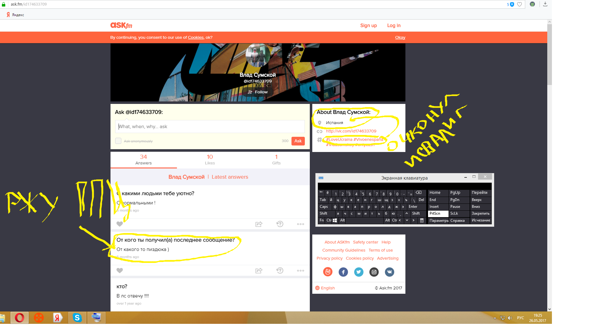
Task: Expand hidden system tray icons arrow
Action: (x=495, y=318)
